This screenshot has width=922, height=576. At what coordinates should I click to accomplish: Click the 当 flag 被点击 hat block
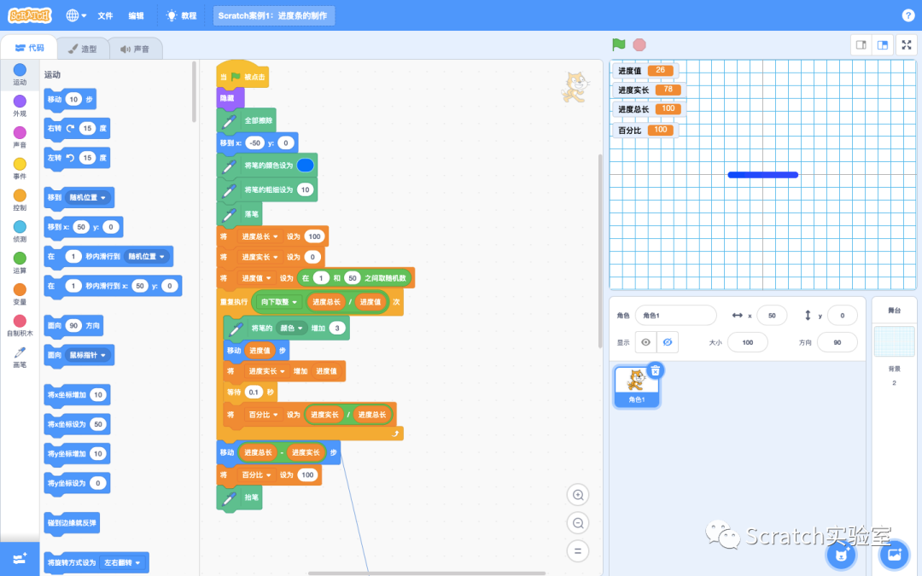242,75
